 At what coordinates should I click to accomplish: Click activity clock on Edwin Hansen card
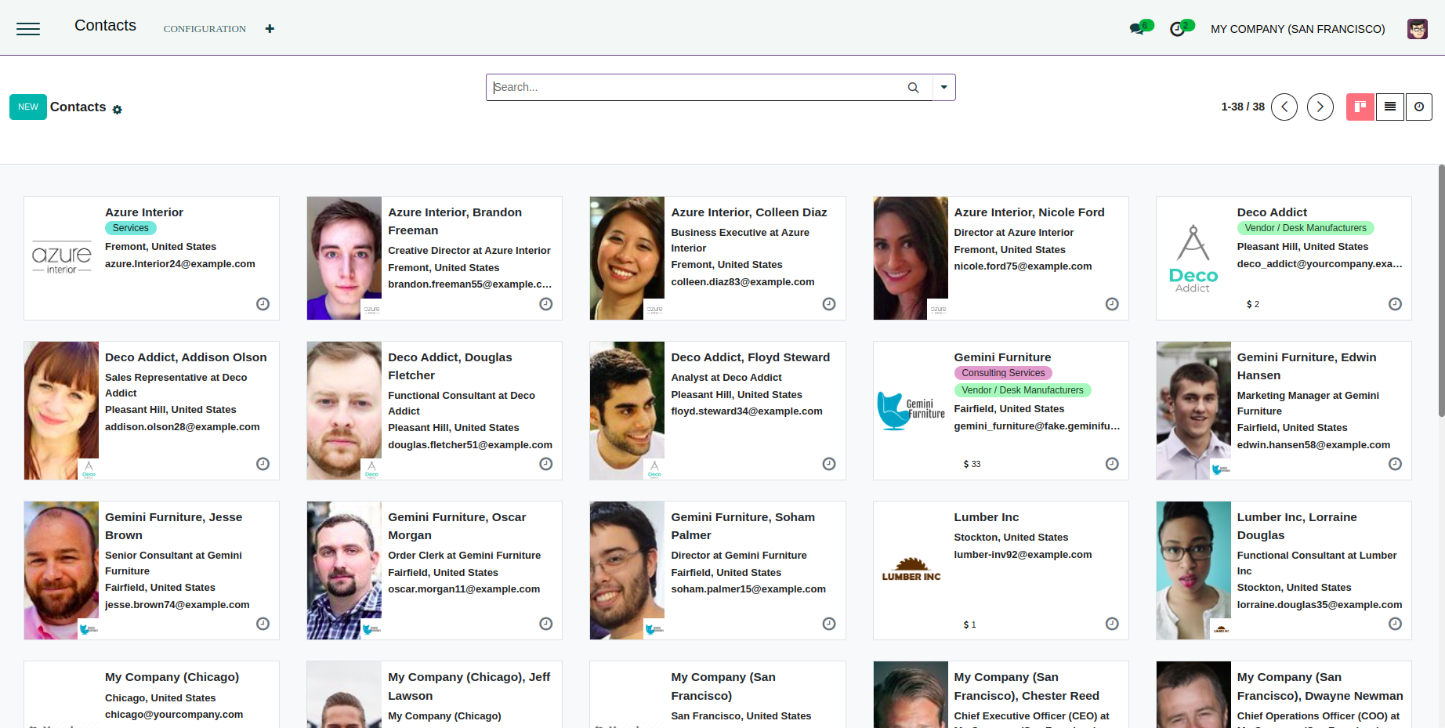[1395, 464]
